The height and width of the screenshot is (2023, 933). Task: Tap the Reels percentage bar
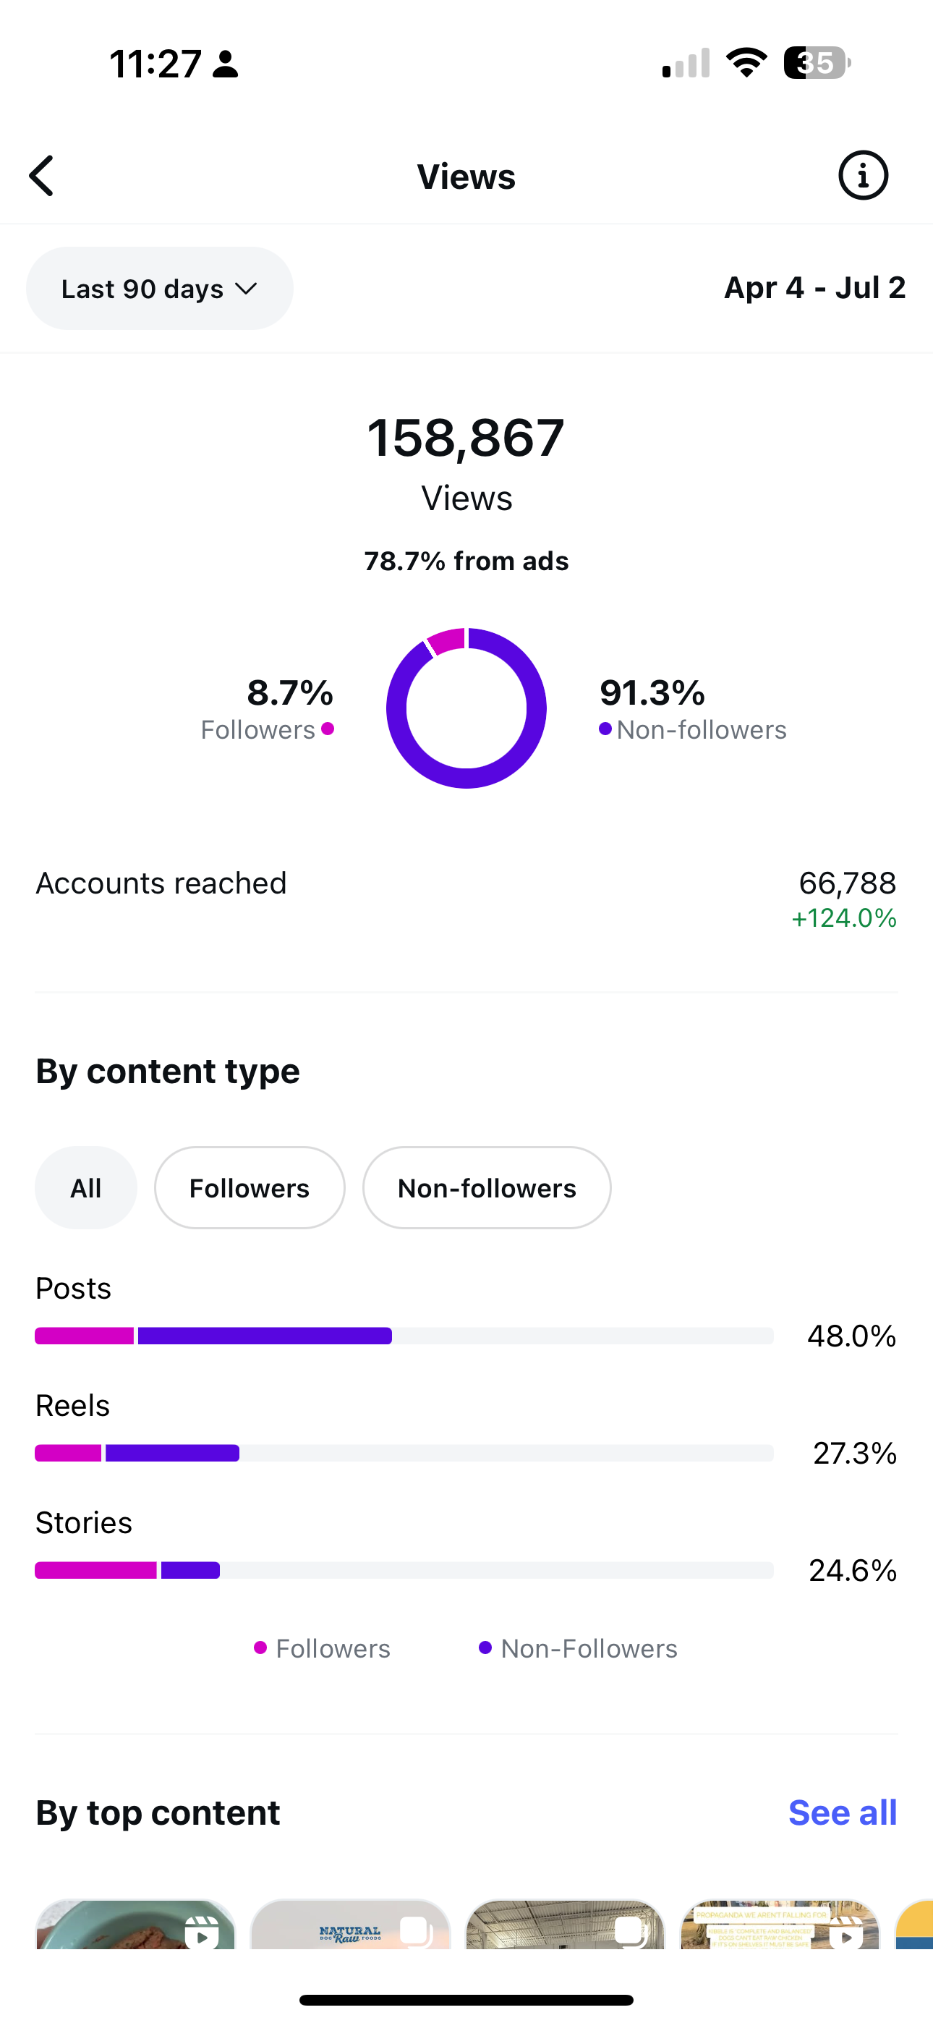[x=404, y=1453]
